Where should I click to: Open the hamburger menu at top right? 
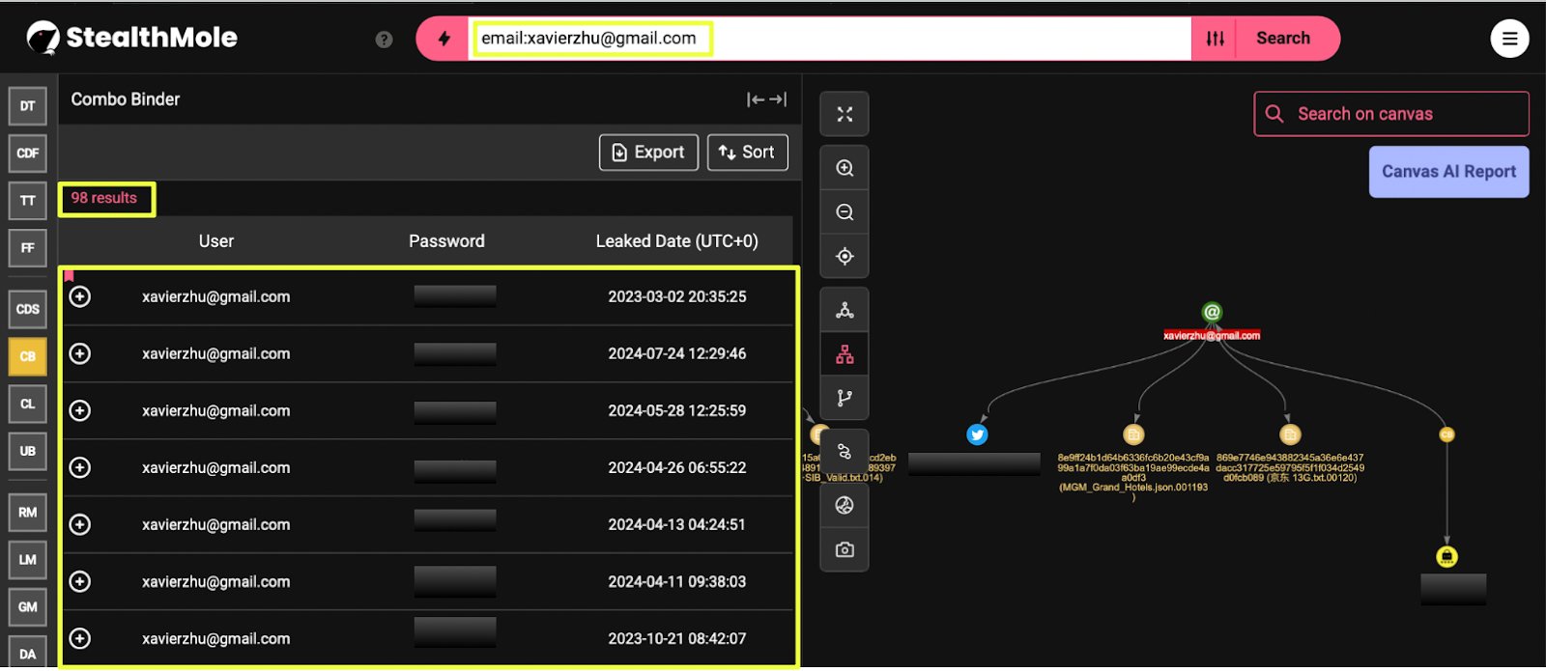pyautogui.click(x=1508, y=39)
